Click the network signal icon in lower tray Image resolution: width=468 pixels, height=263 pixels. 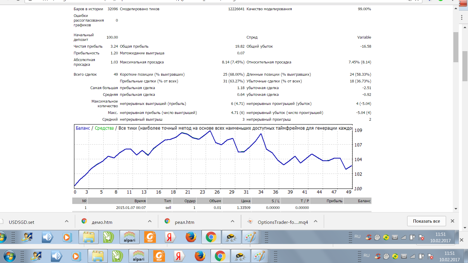(x=413, y=256)
